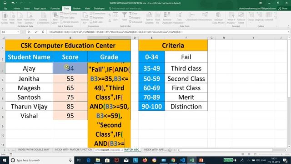Click the Share button
291x164 pixels.
tap(283, 8)
